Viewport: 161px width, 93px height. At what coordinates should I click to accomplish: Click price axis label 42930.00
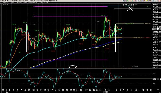tap(157, 35)
